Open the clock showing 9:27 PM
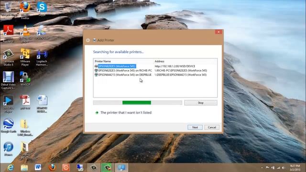 click(295, 168)
